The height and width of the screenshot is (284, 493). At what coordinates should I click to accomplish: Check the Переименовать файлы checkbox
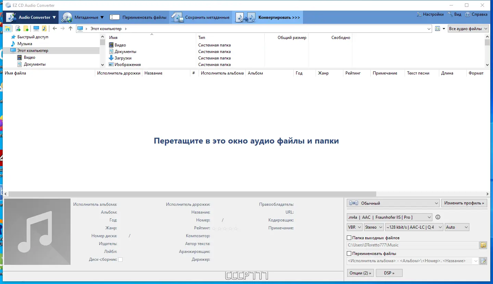pyautogui.click(x=348, y=253)
